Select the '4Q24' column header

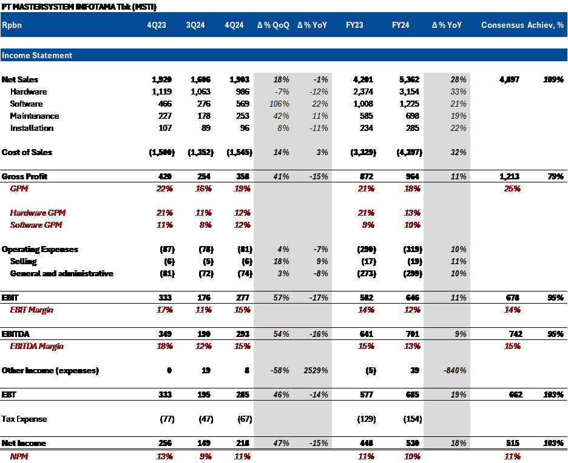tap(234, 25)
